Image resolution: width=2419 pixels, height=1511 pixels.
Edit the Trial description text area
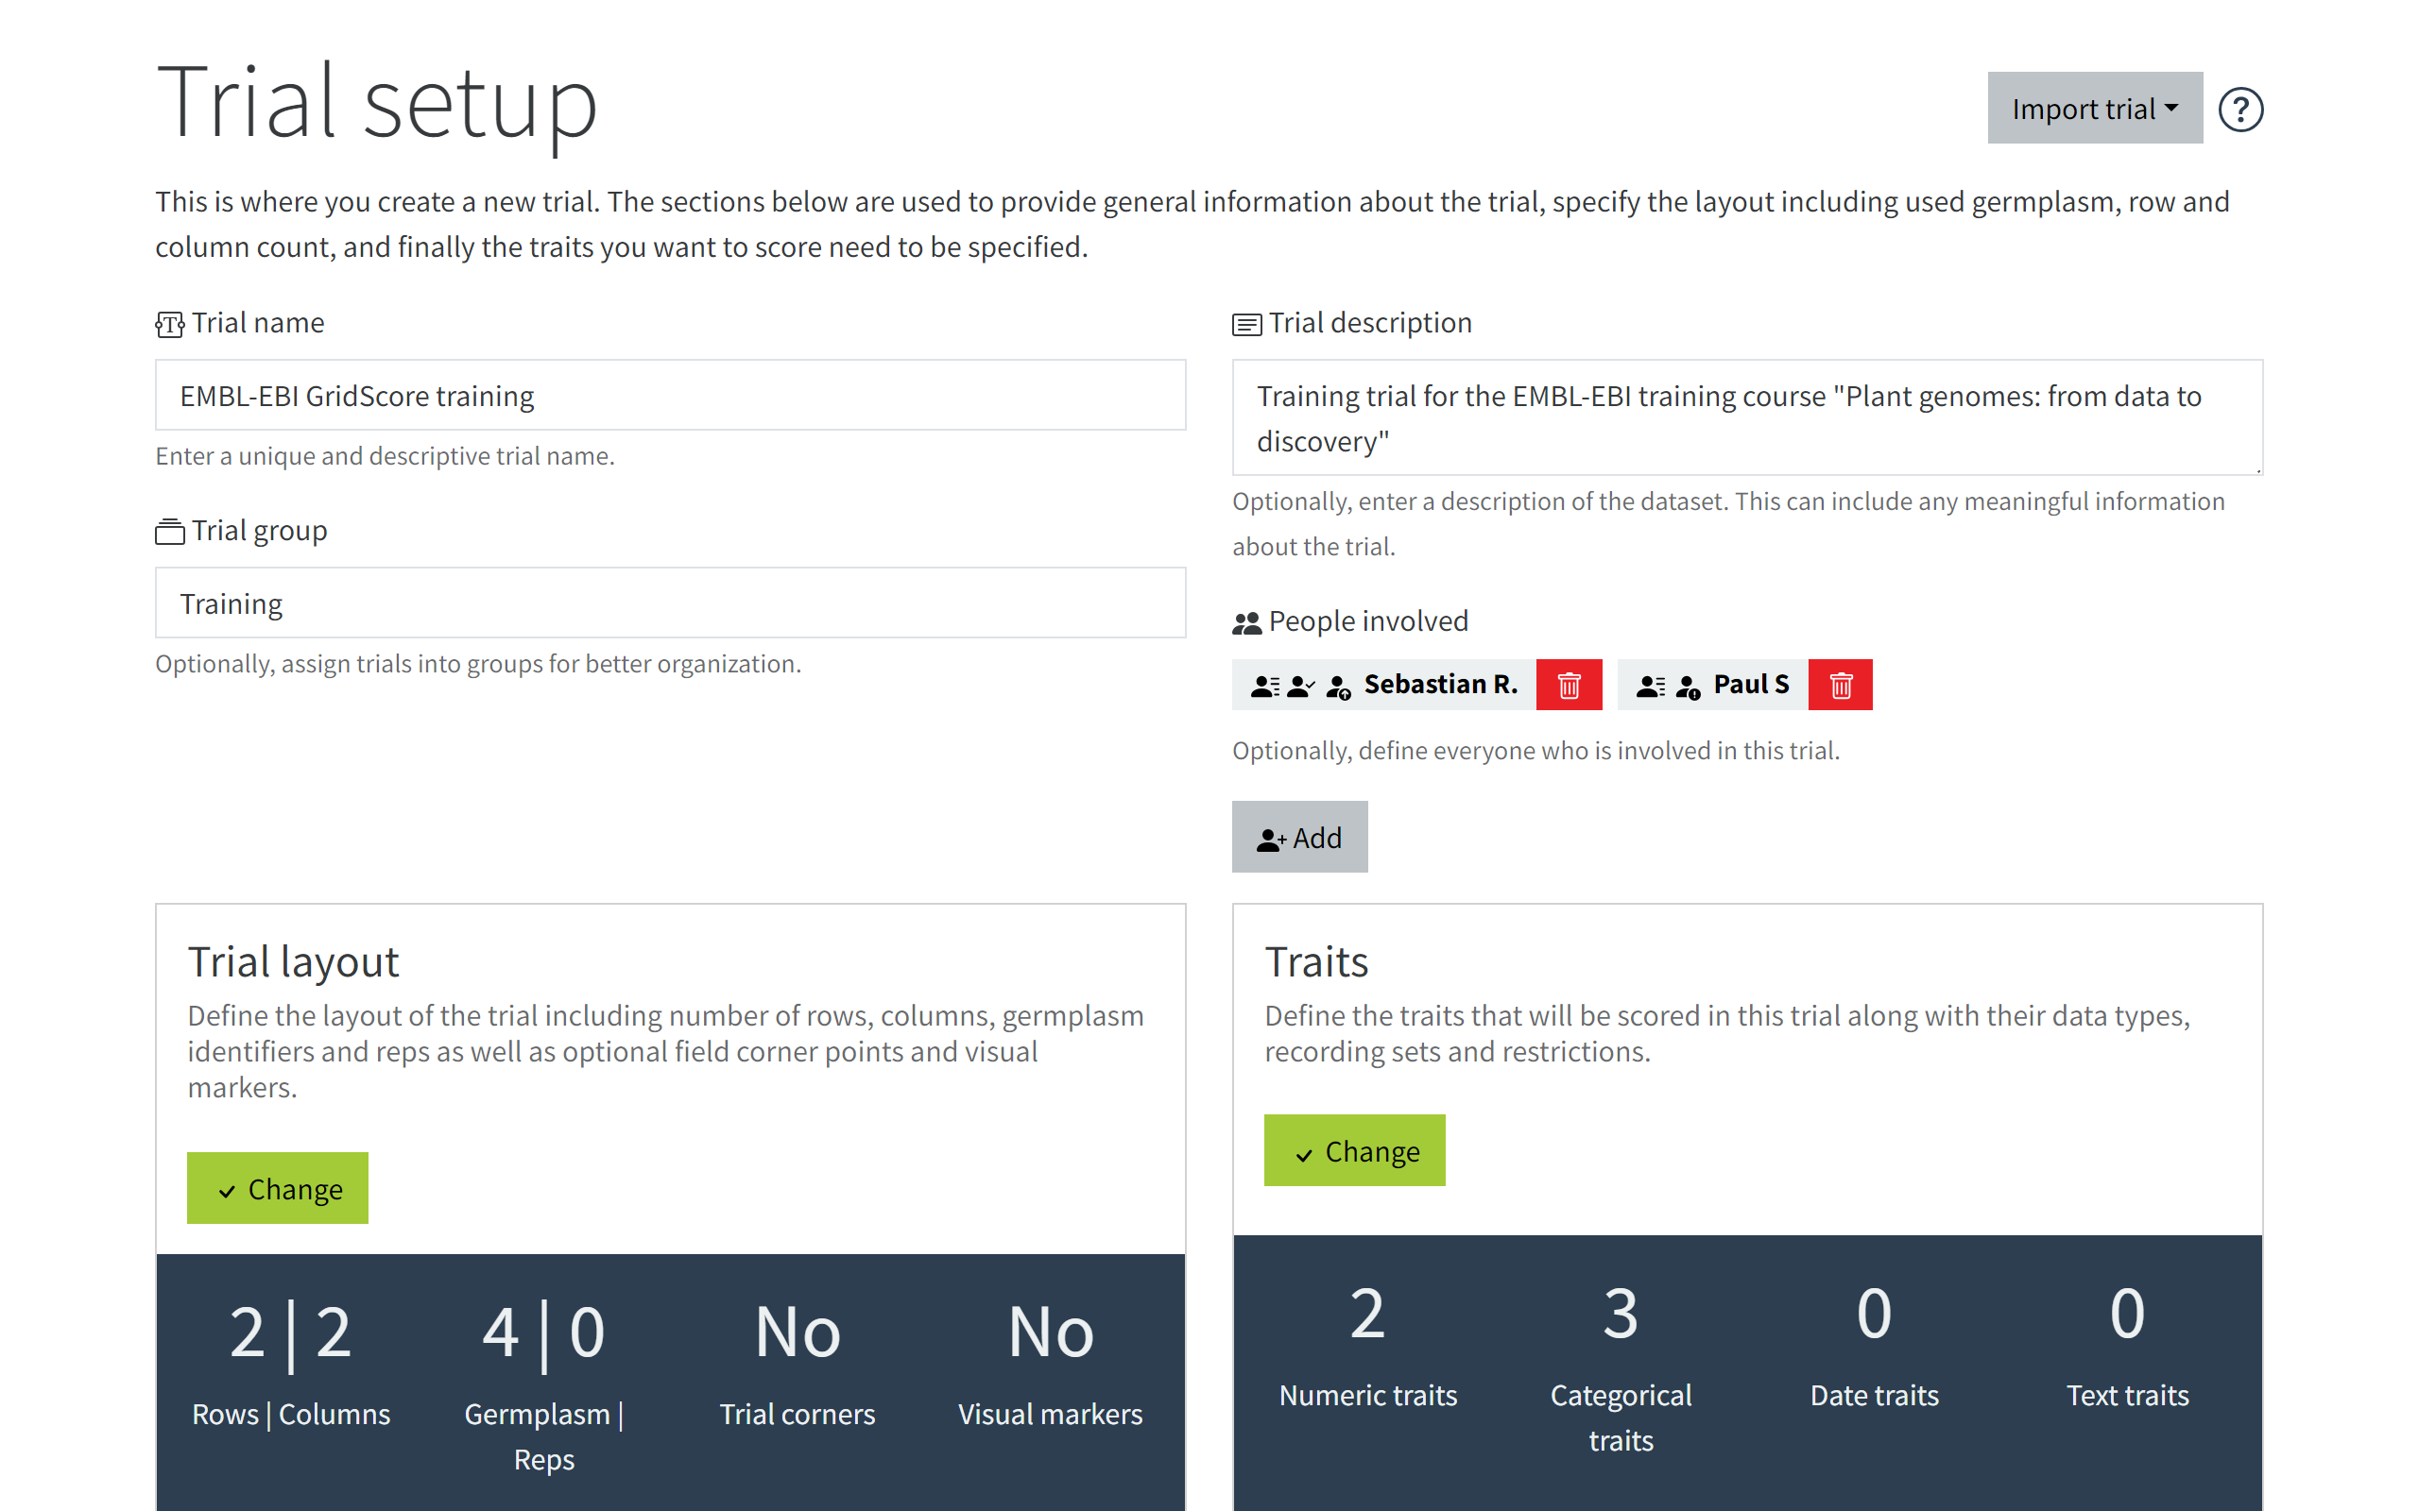point(1747,417)
